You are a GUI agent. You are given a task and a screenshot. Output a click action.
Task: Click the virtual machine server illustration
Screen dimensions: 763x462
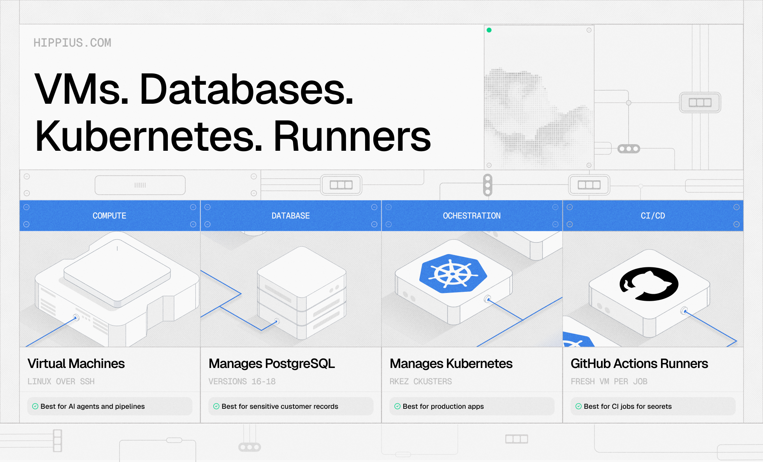117,289
